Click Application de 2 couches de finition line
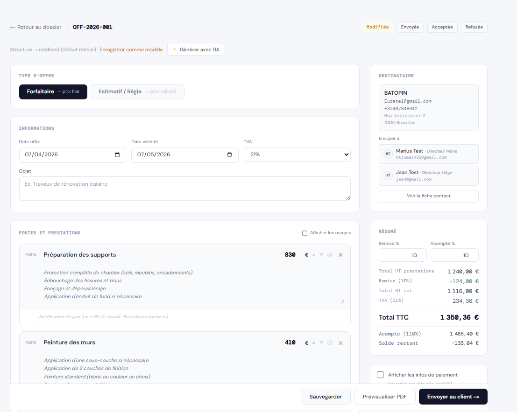 pyautogui.click(x=86, y=369)
